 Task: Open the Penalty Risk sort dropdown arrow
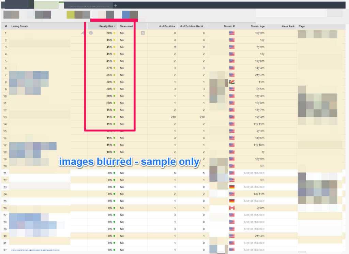pos(115,26)
